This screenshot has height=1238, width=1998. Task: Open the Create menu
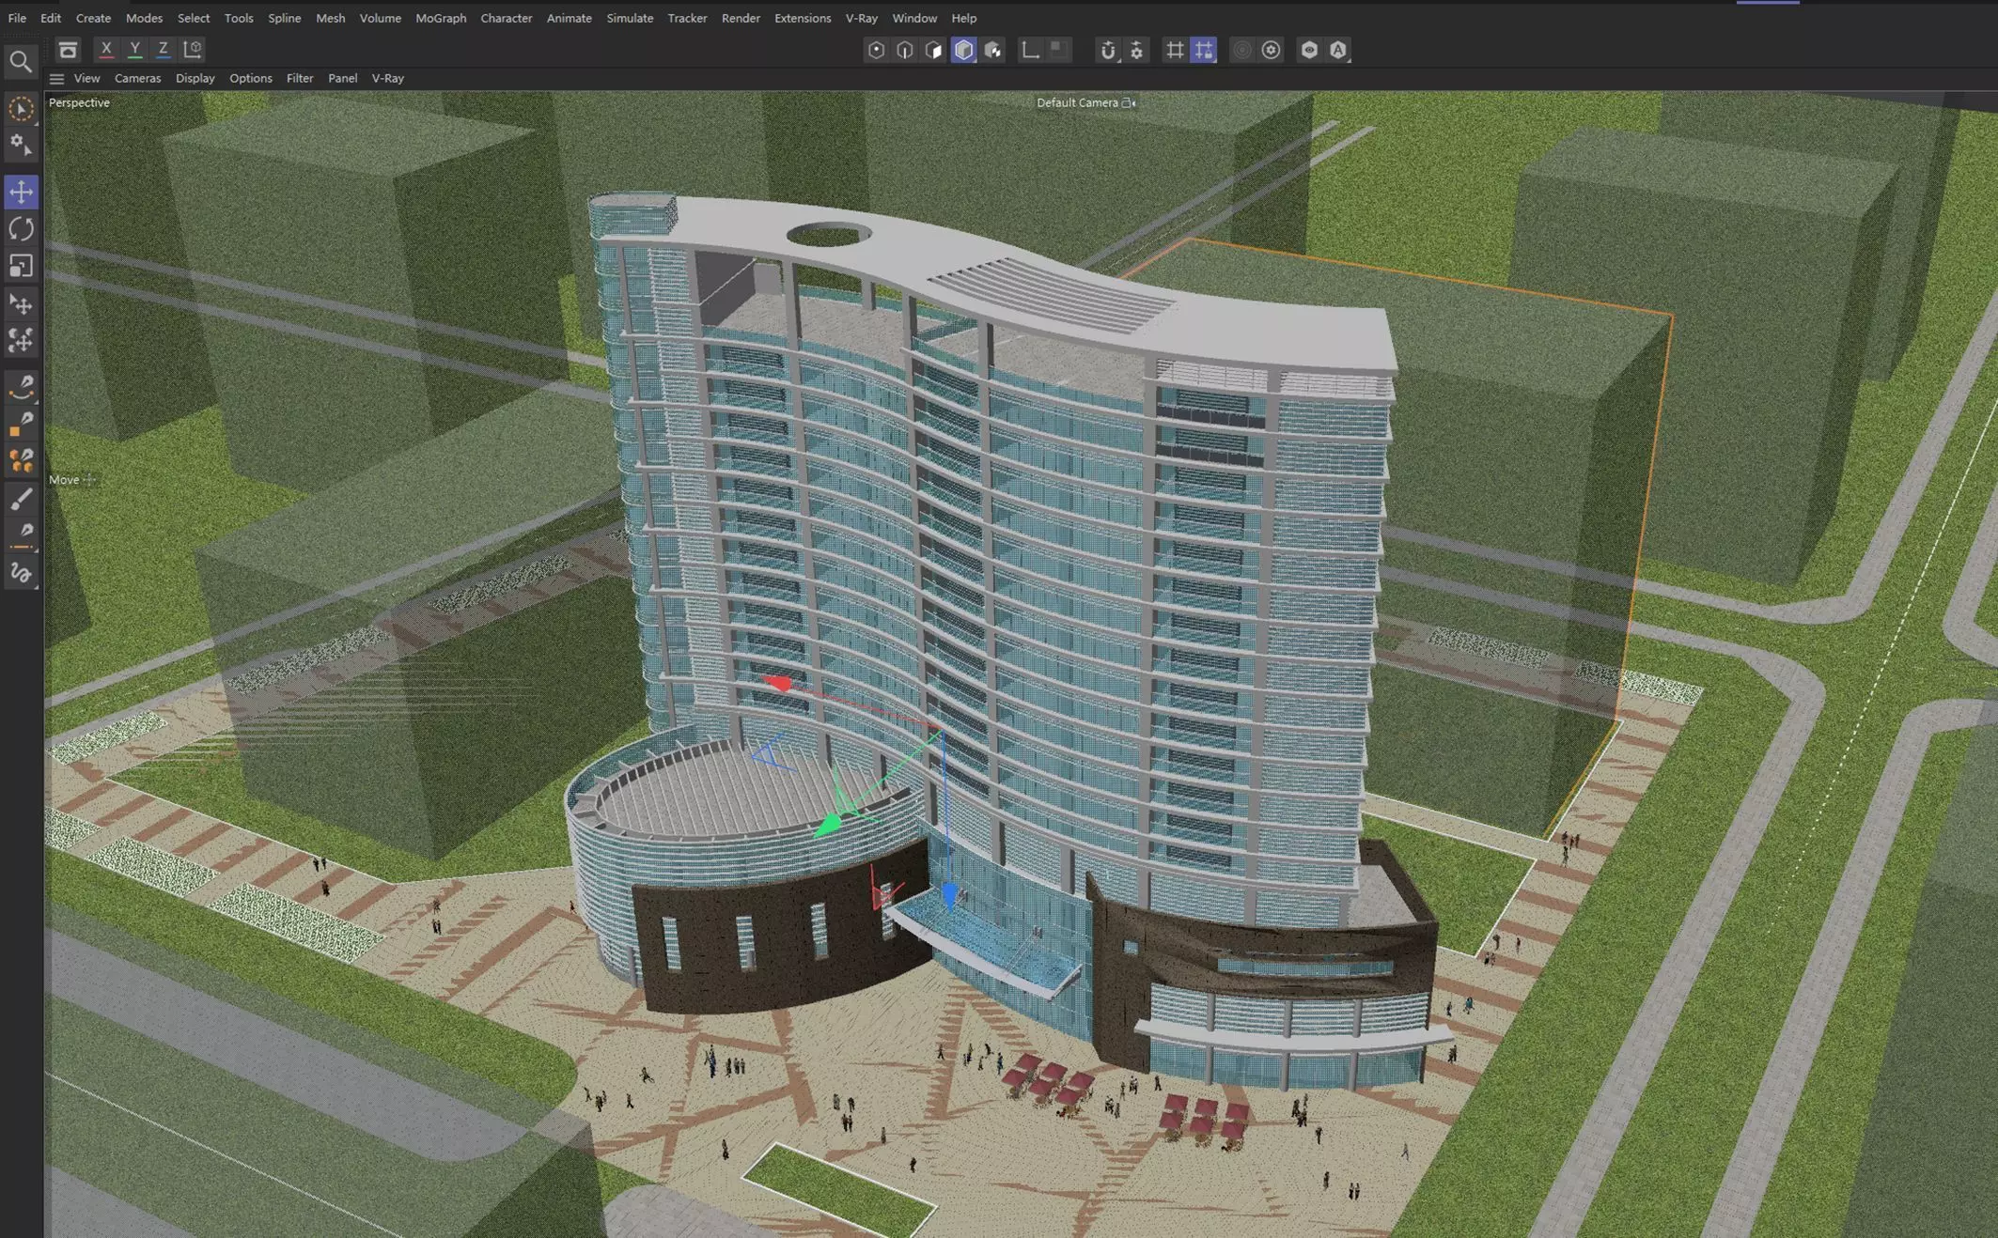(x=93, y=18)
